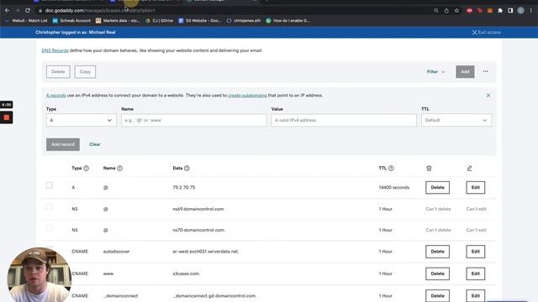Click the pencil edit icon in table header
Image resolution: width=538 pixels, height=302 pixels.
click(x=469, y=168)
